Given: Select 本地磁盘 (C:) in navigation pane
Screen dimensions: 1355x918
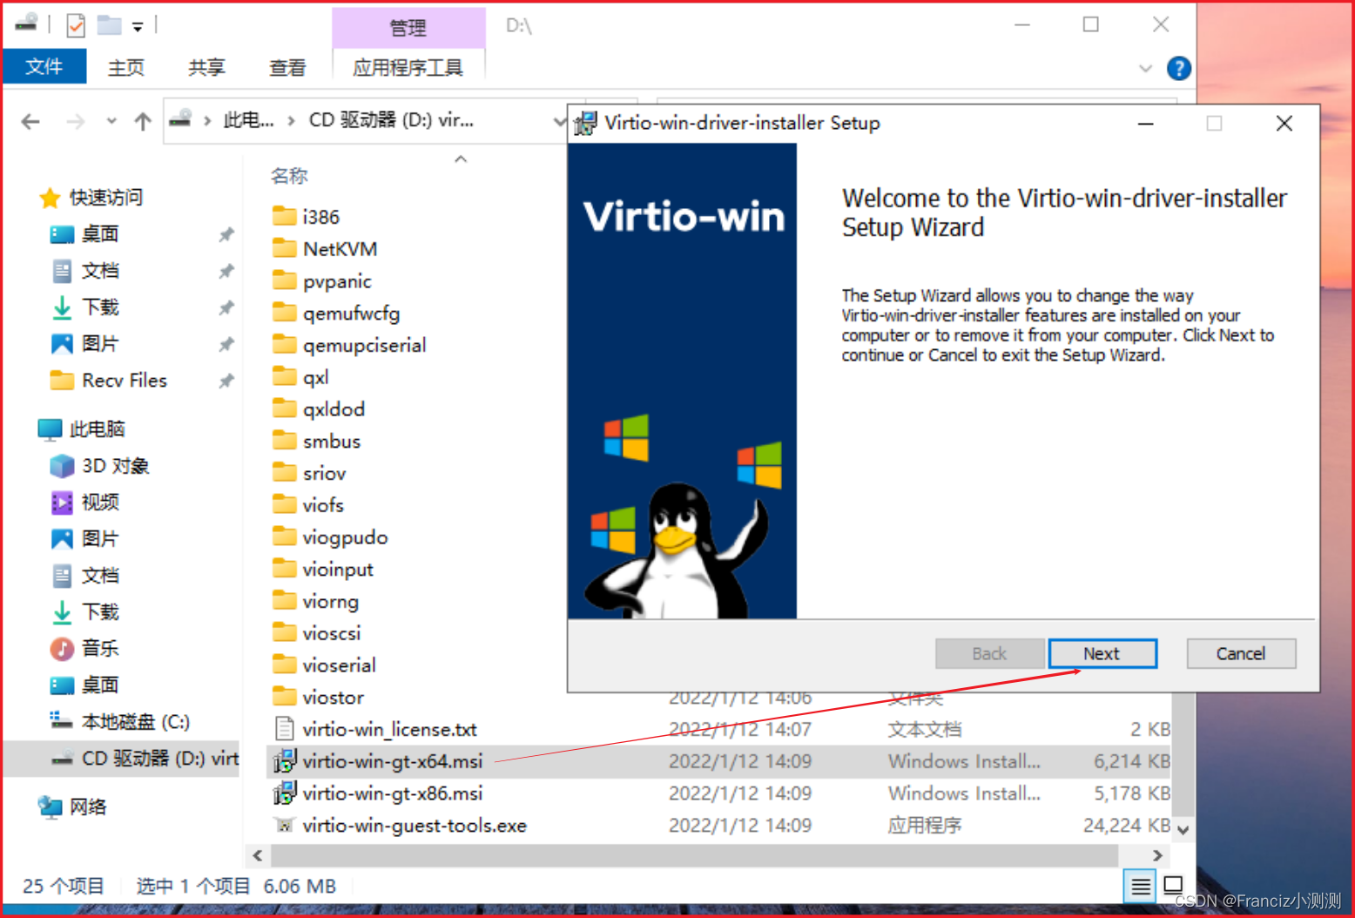Looking at the screenshot, I should pyautogui.click(x=135, y=722).
